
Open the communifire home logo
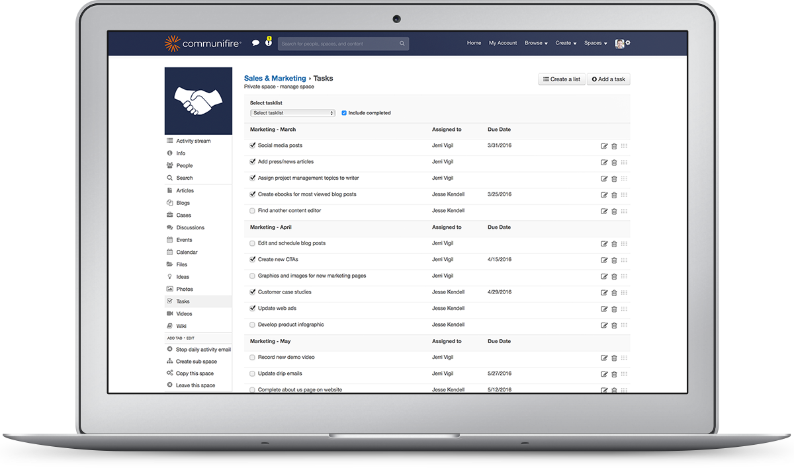[x=202, y=42]
